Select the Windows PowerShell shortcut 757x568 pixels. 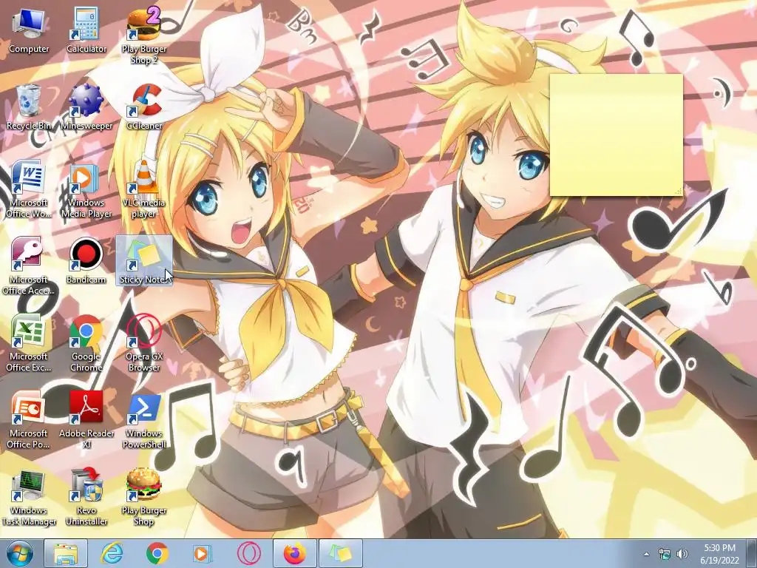coord(144,420)
